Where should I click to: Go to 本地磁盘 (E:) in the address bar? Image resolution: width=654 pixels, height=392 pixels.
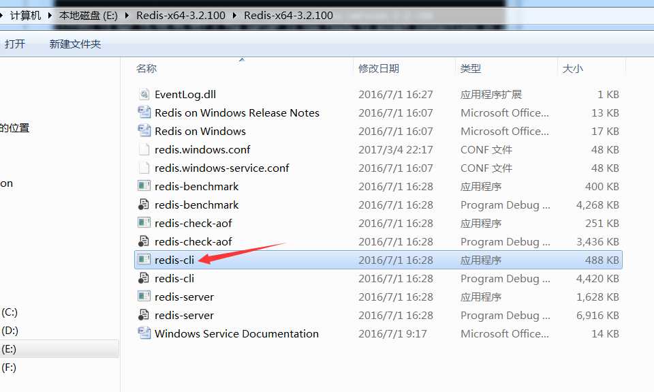[x=89, y=16]
